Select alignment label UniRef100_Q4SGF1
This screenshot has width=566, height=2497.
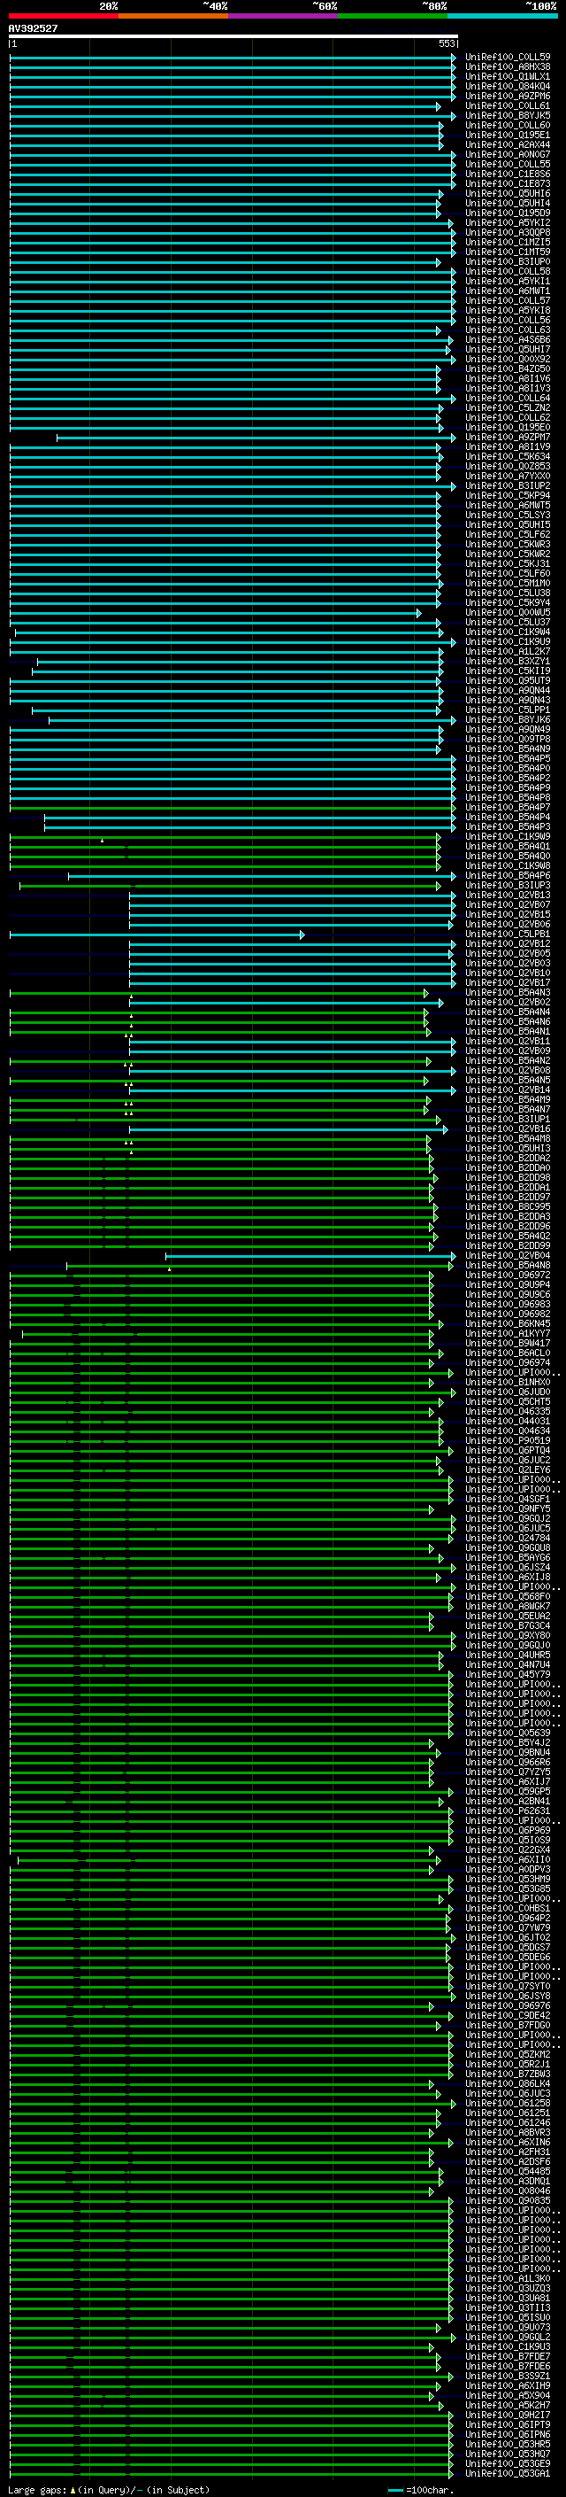click(507, 1500)
